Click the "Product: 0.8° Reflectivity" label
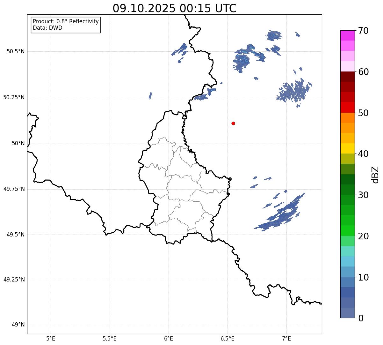 tap(66, 21)
